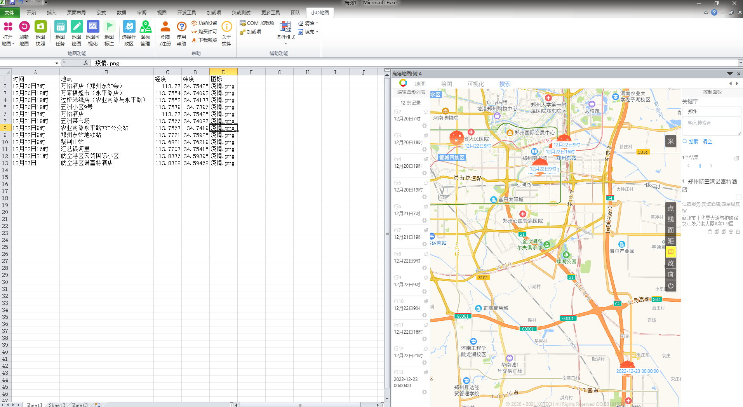Click the 地图任务 calendar icon
This screenshot has width=743, height=407.
[x=60, y=27]
